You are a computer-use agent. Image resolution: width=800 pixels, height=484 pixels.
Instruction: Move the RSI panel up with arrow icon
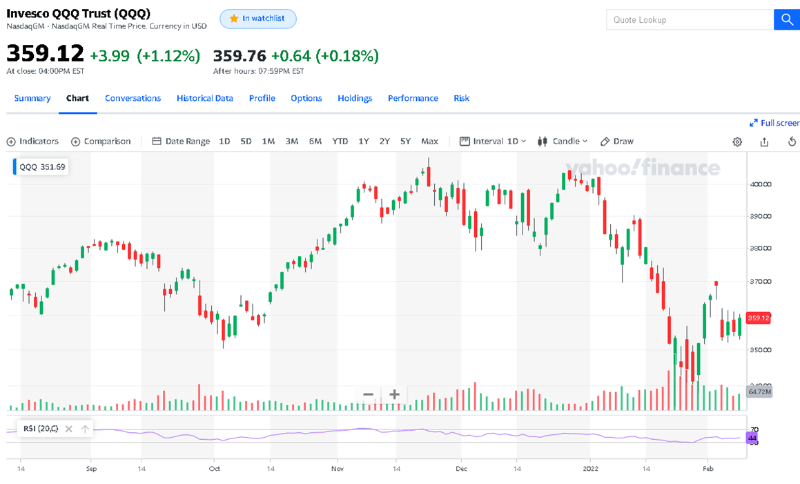pyautogui.click(x=85, y=429)
